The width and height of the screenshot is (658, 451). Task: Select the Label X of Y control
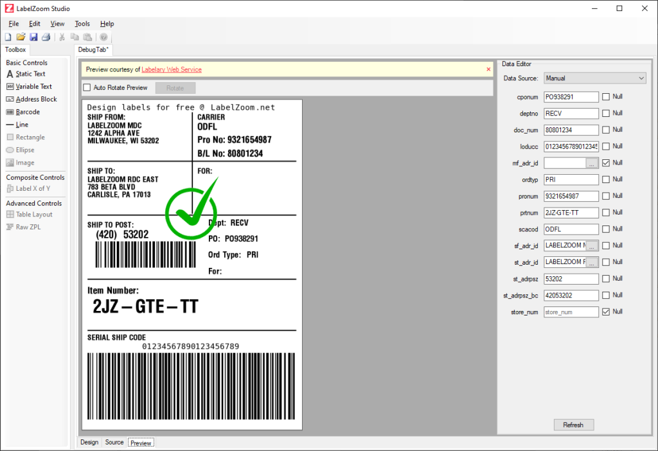pos(28,188)
